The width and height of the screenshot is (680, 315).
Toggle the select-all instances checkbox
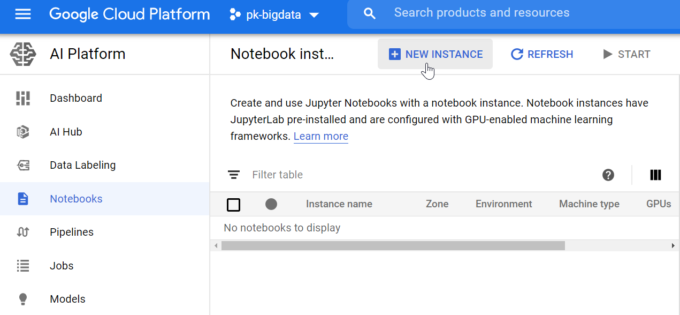tap(233, 204)
